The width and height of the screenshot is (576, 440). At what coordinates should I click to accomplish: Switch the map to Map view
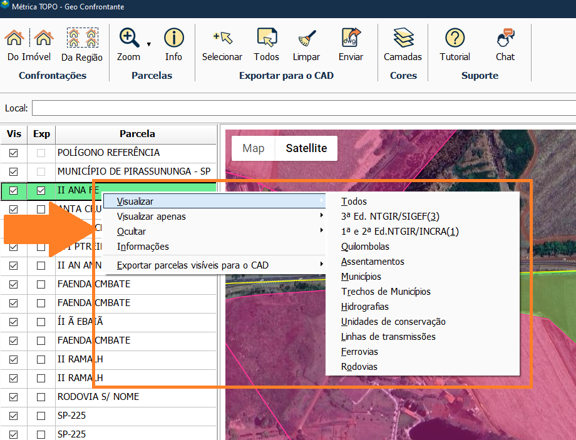point(254,148)
